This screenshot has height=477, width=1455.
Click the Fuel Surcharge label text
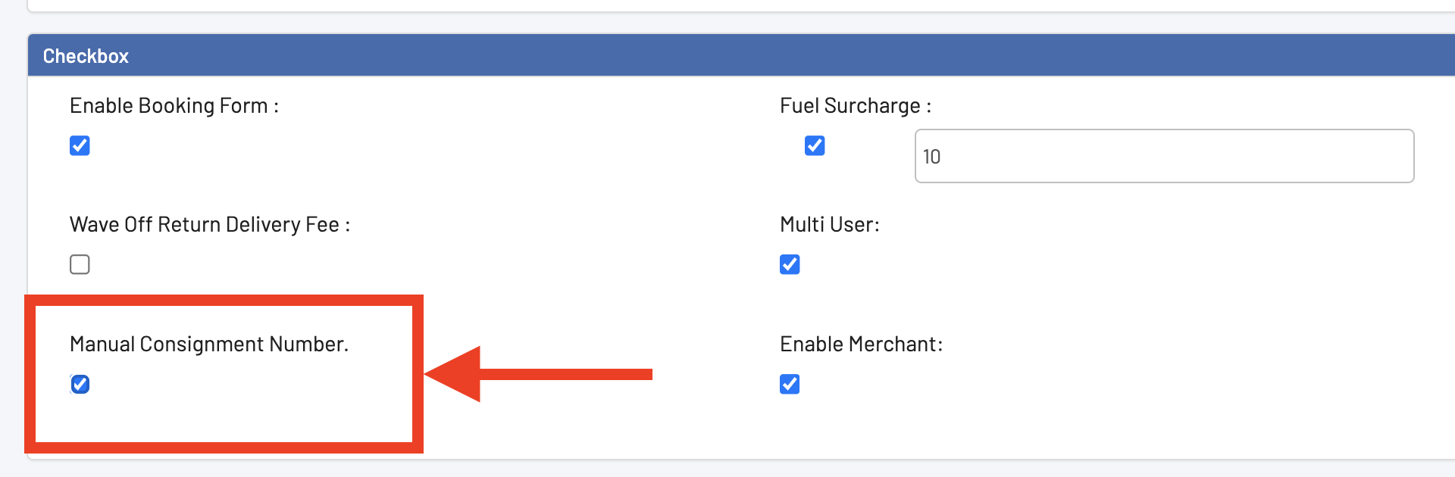point(855,106)
